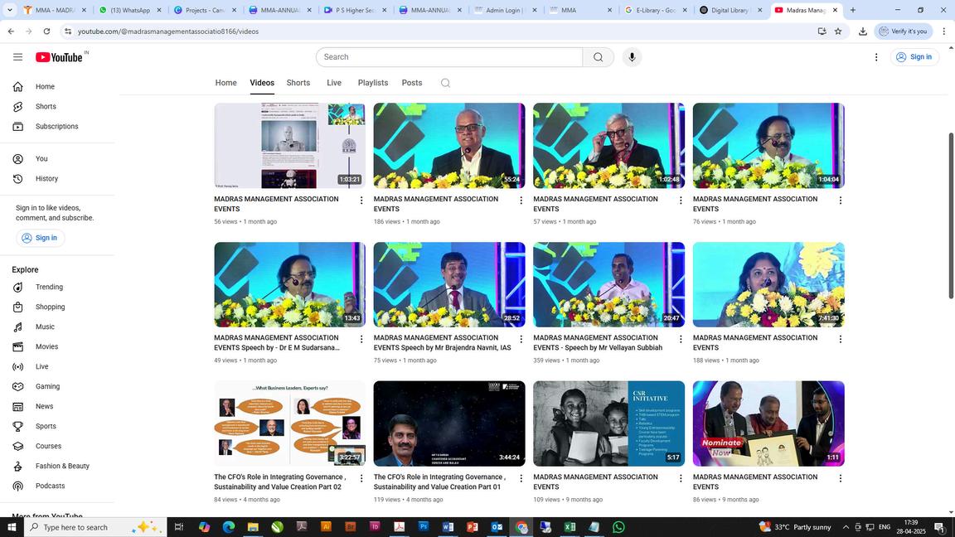Open Subscriptions in sidebar
This screenshot has width=955, height=537.
click(x=57, y=127)
